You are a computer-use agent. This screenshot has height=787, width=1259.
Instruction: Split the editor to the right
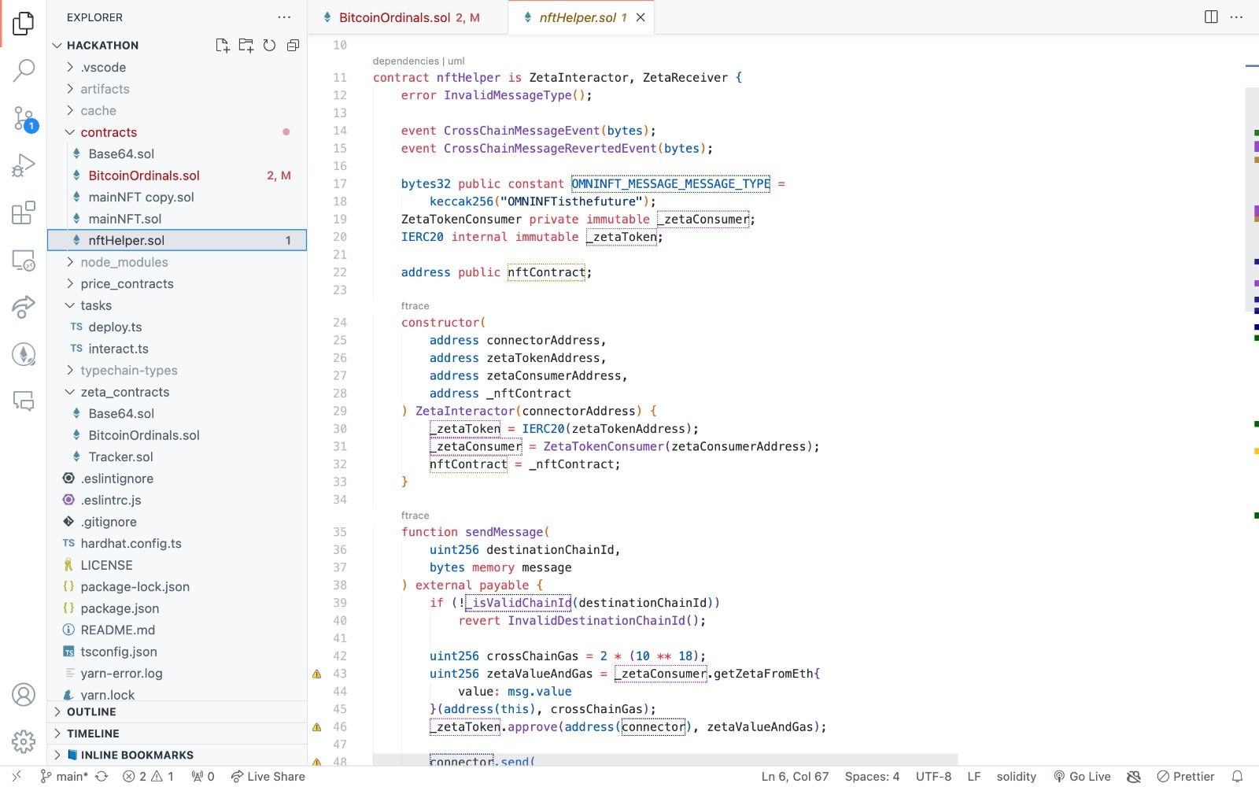tap(1211, 17)
